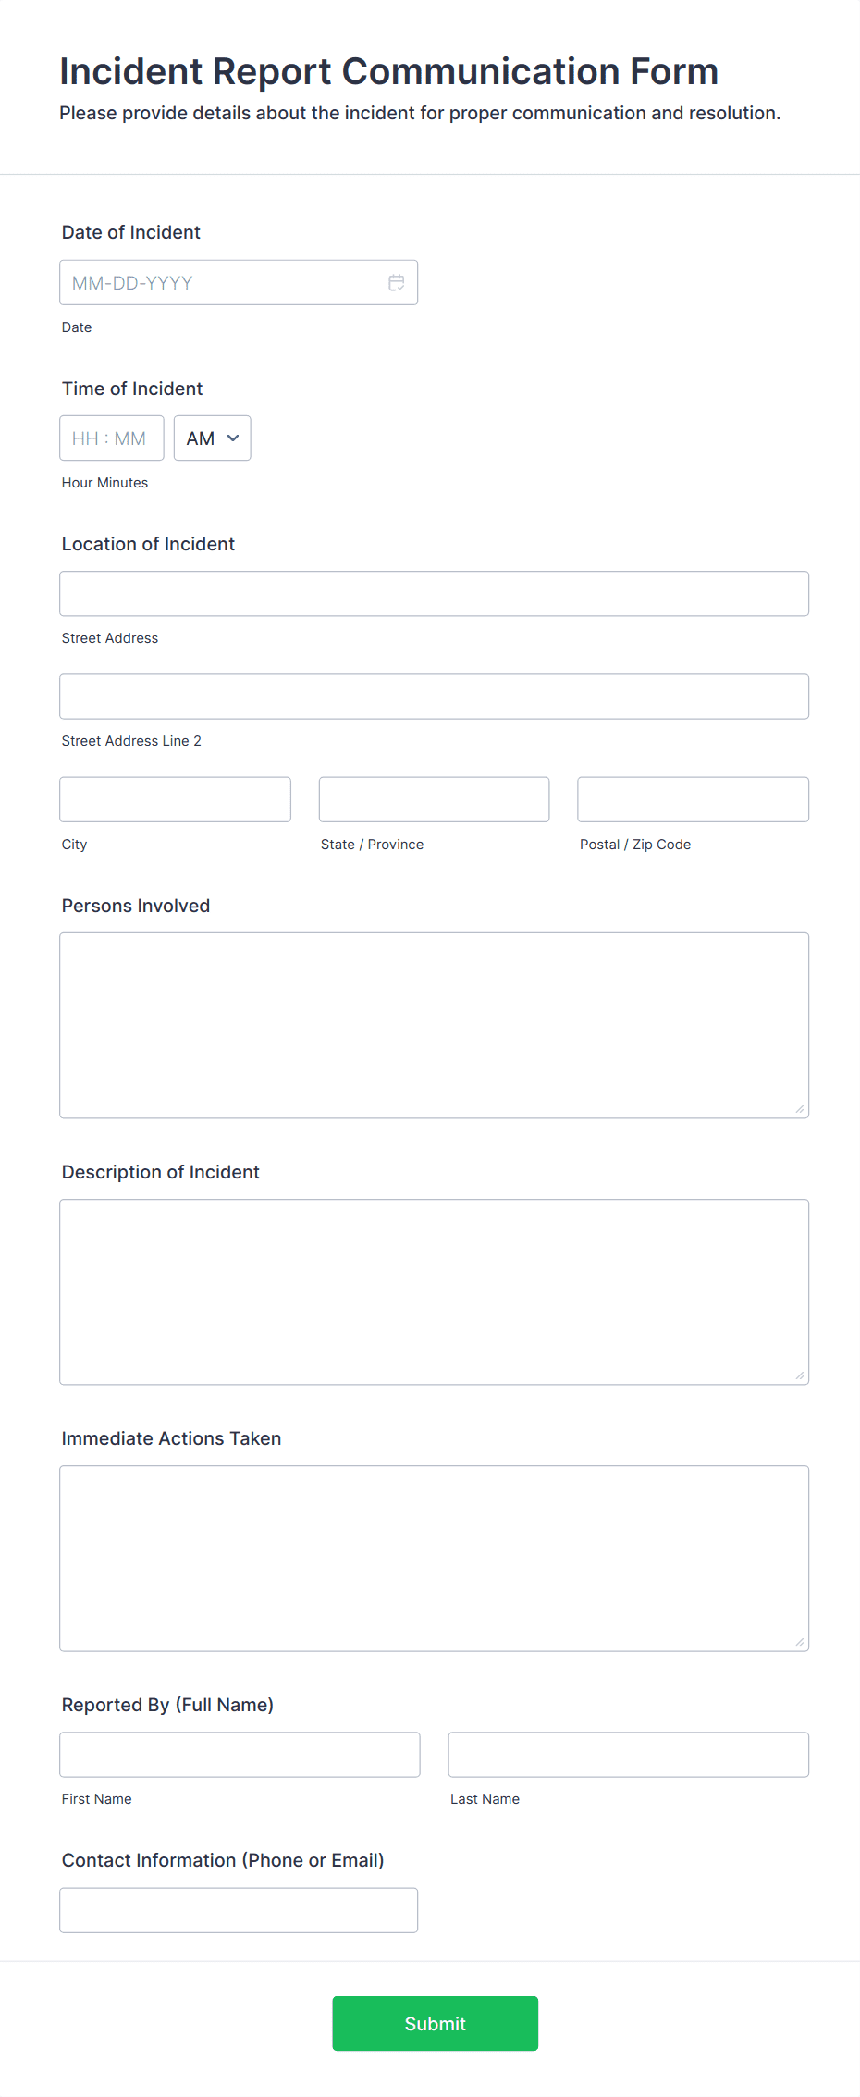
Task: Open the date picker calendar icon
Action: pyautogui.click(x=397, y=282)
